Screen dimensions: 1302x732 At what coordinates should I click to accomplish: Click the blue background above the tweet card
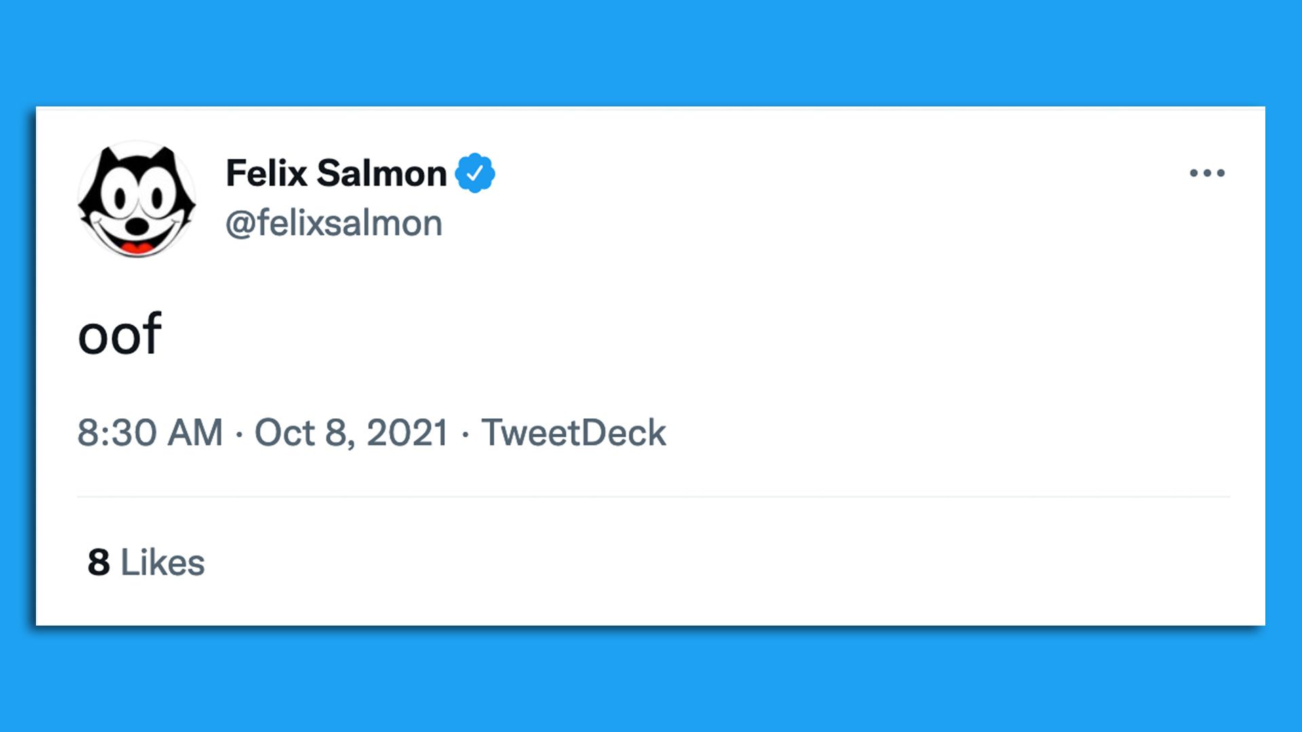click(651, 53)
